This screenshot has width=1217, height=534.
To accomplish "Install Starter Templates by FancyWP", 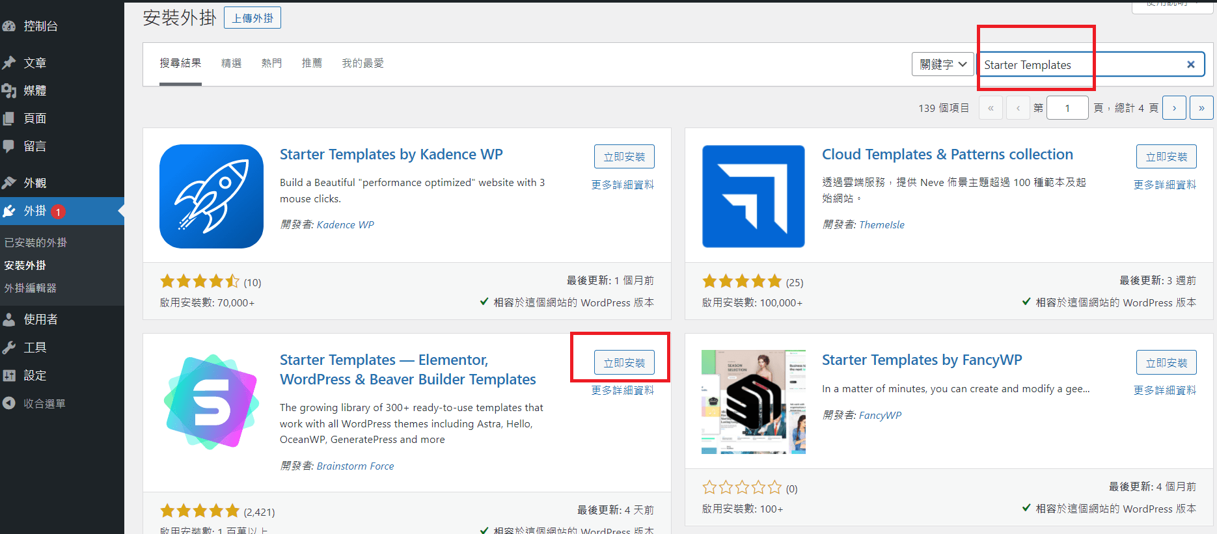I will pyautogui.click(x=1166, y=362).
